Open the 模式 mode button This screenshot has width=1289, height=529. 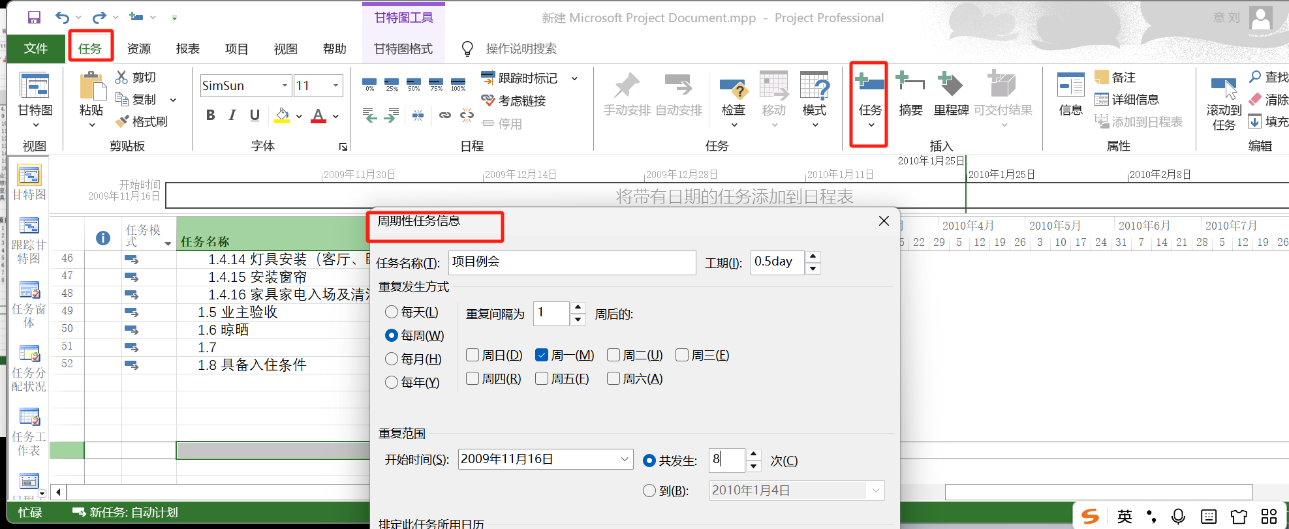815,98
